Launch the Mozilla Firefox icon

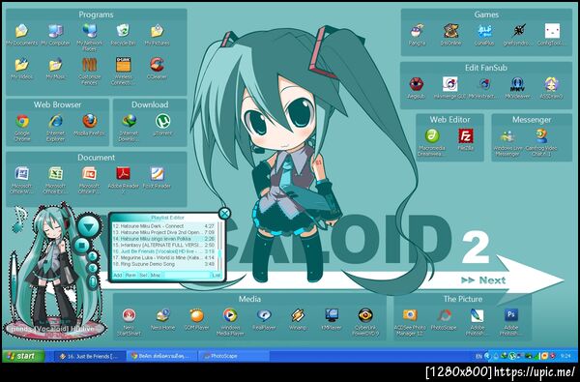click(x=90, y=121)
